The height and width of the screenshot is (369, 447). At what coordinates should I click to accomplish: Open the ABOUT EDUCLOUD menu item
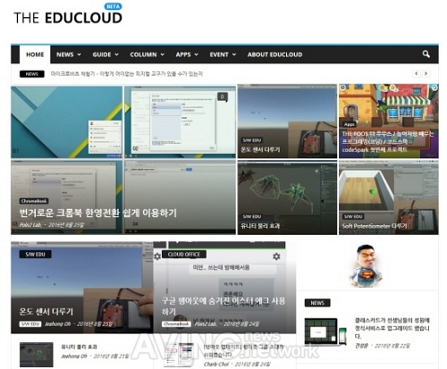(274, 55)
